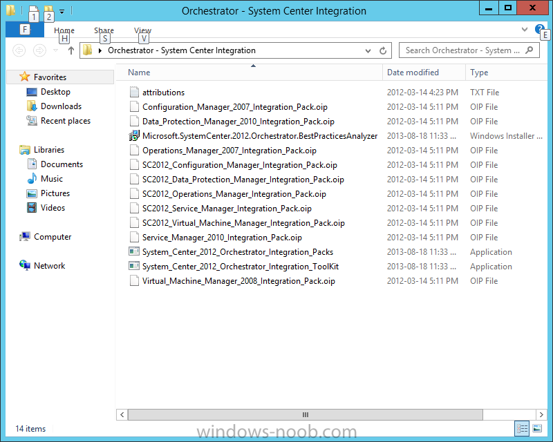Expand the address bar breadcrumb arrow

(100, 50)
